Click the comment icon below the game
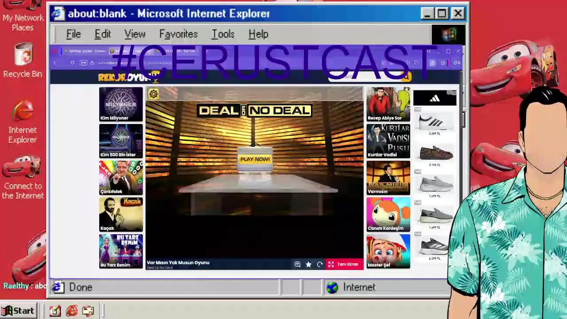The width and height of the screenshot is (567, 319). click(x=298, y=265)
